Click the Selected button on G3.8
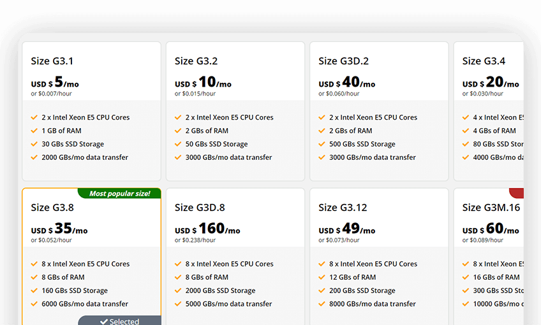This screenshot has height=325, width=541. pos(119,321)
